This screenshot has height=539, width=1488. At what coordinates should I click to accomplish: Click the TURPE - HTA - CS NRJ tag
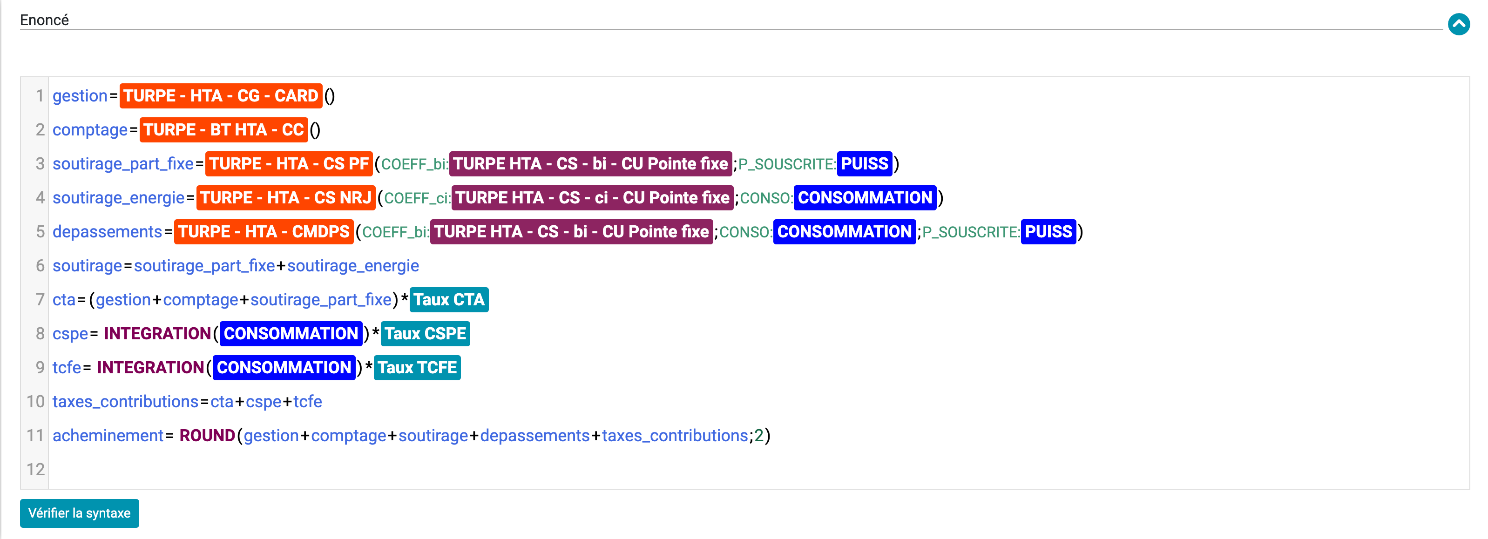285,198
